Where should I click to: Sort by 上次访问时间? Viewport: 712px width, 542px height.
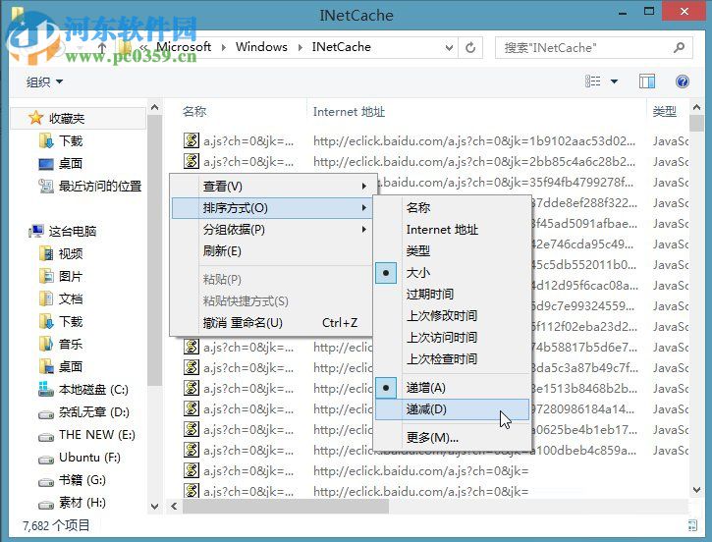coord(453,337)
